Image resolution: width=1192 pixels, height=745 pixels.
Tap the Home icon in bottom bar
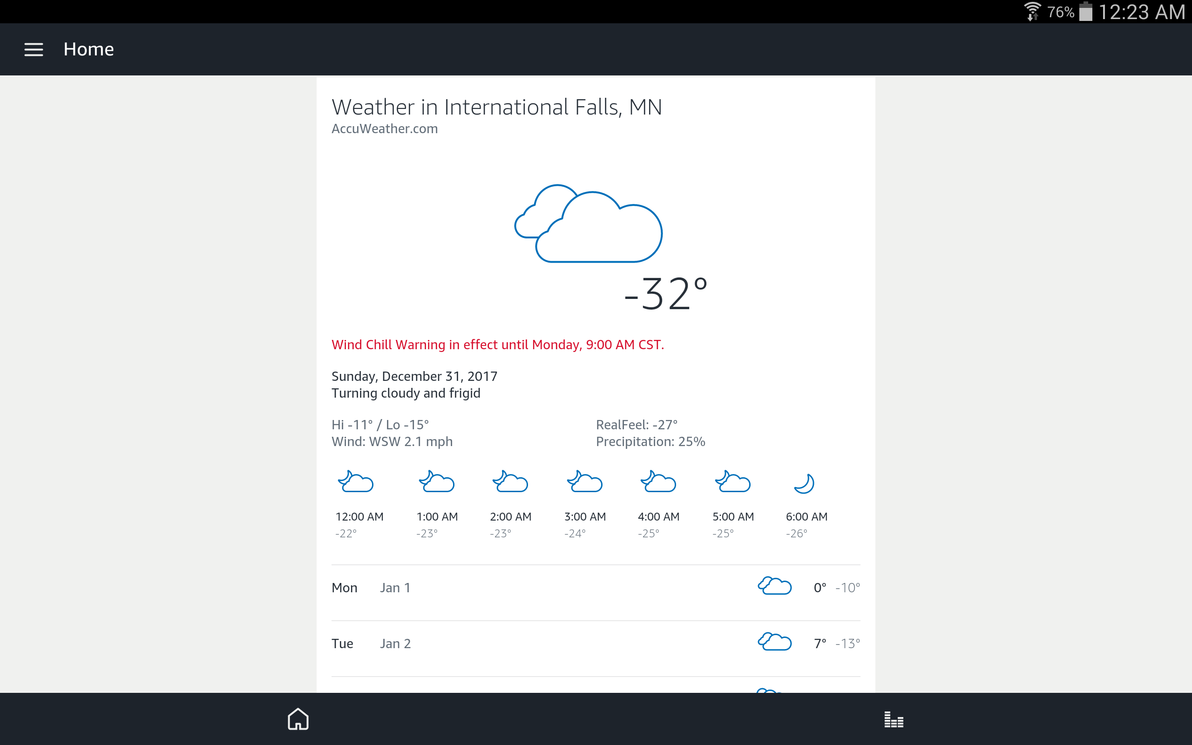[298, 719]
